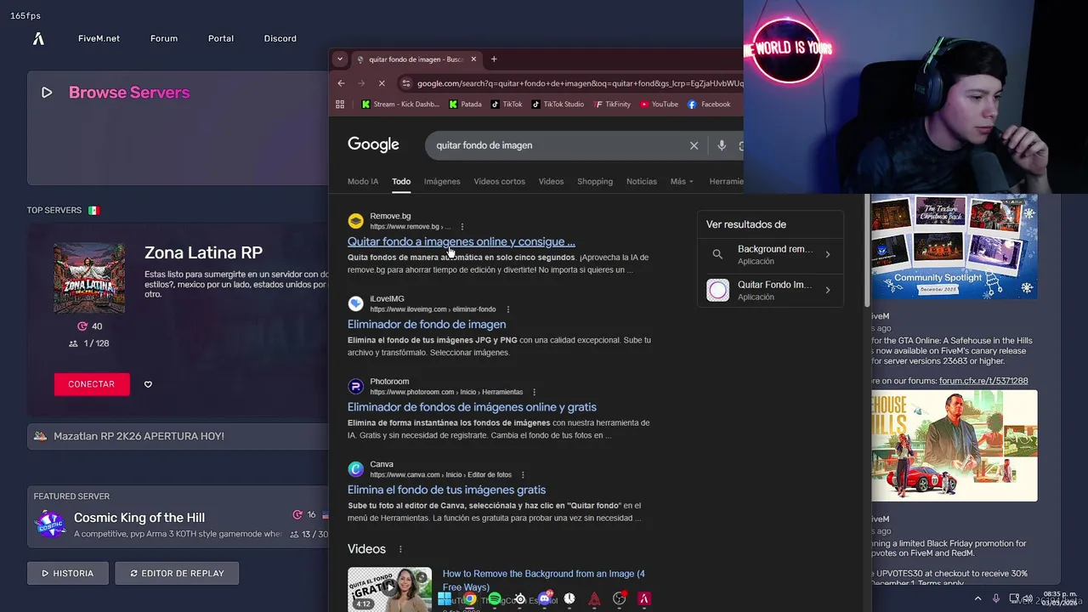Clear the Google search box with X
The image size is (1088, 612).
coord(694,145)
